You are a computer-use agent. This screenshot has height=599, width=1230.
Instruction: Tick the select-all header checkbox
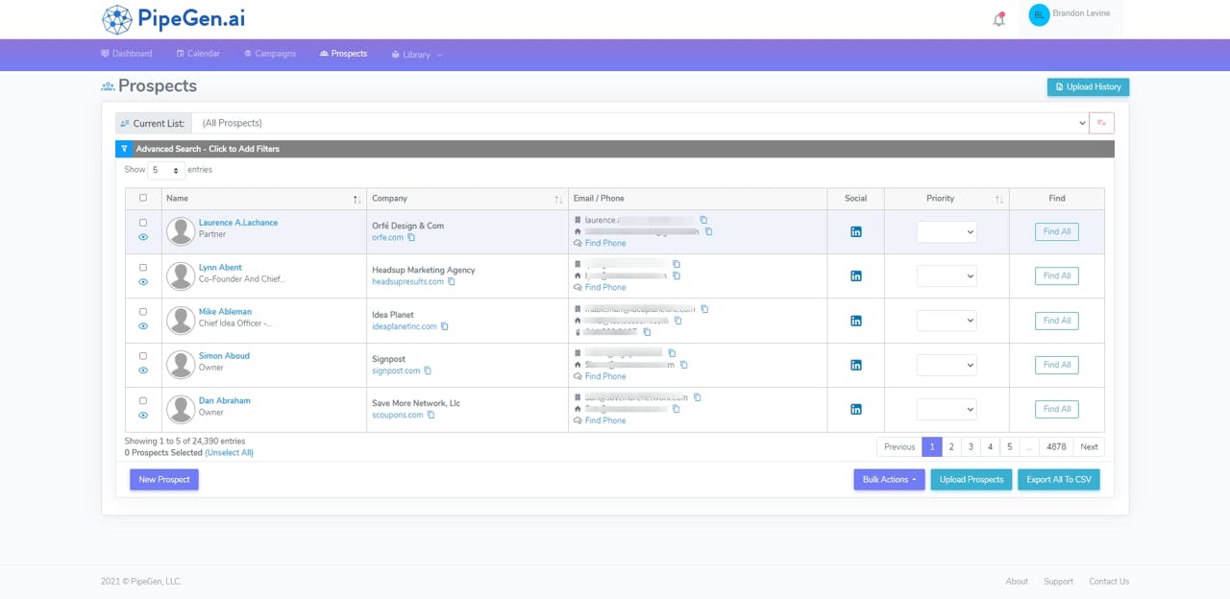point(143,198)
